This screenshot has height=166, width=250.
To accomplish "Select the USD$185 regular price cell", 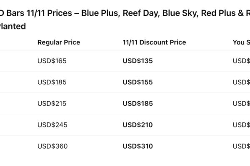I will click(52, 82).
